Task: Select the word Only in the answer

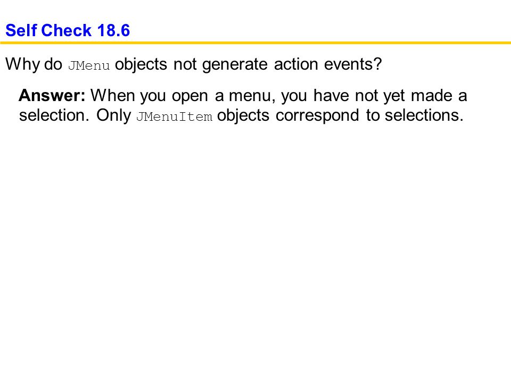Action: click(x=113, y=115)
